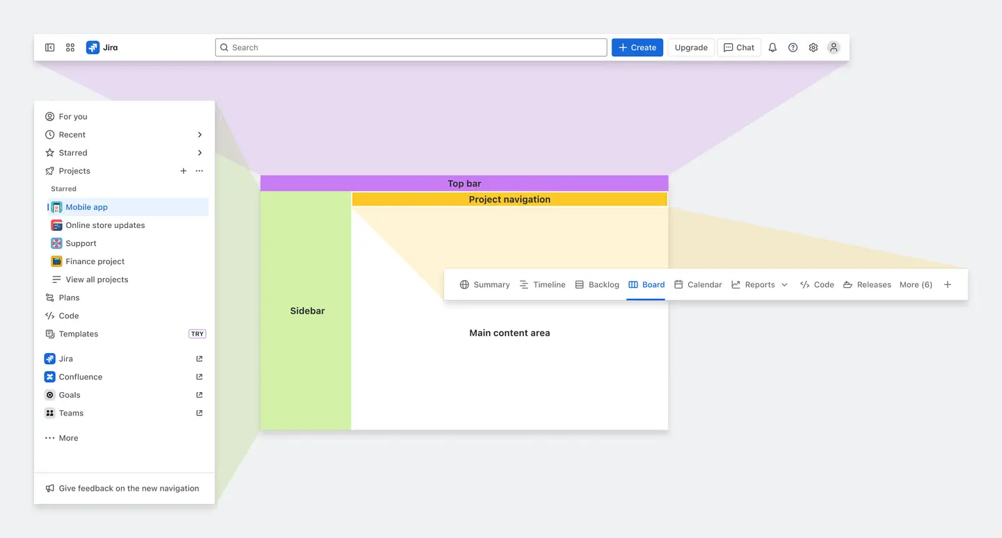Click the Jira logo icon
The width and height of the screenshot is (1002, 538).
click(x=93, y=47)
